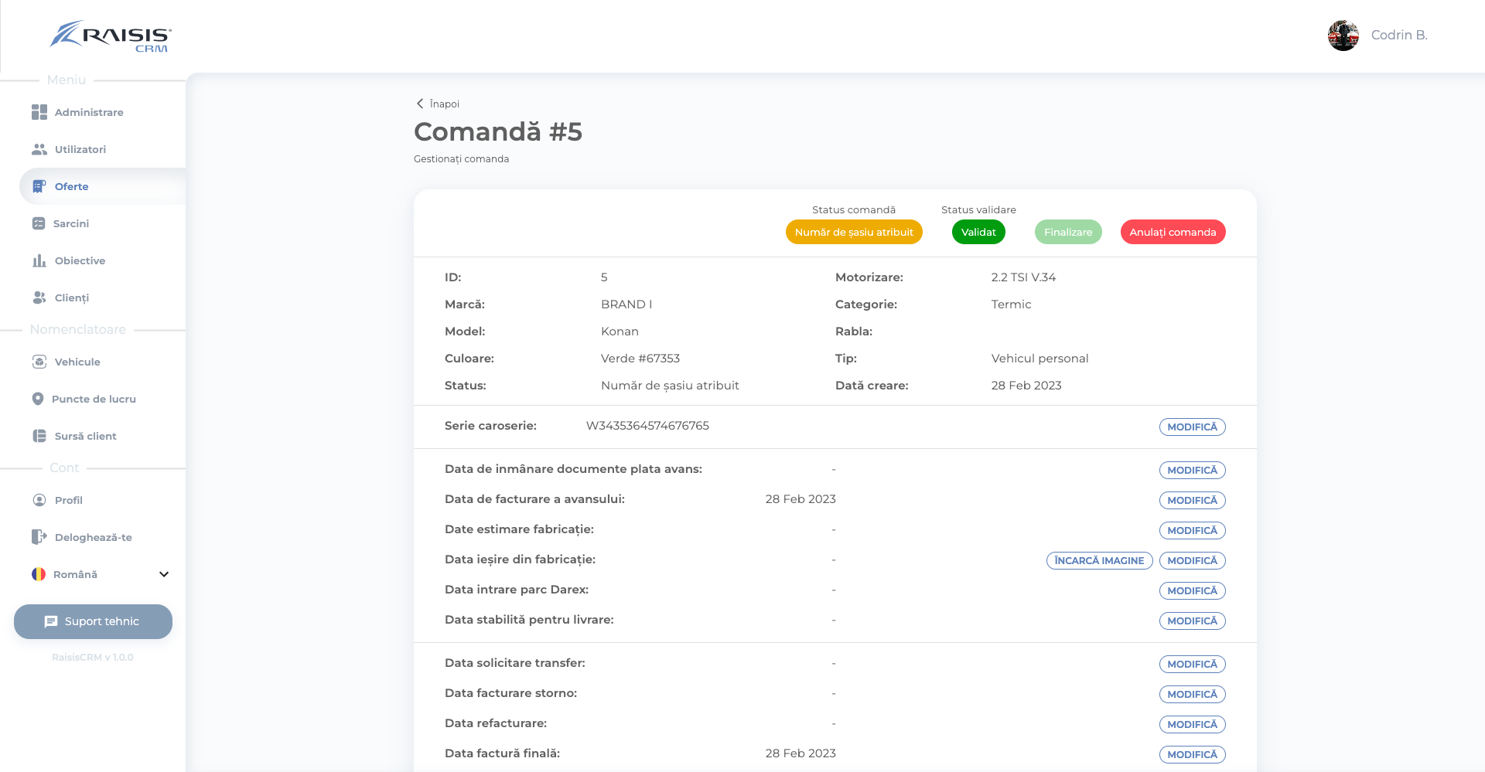Click the red Anulați comanda button

click(1173, 232)
